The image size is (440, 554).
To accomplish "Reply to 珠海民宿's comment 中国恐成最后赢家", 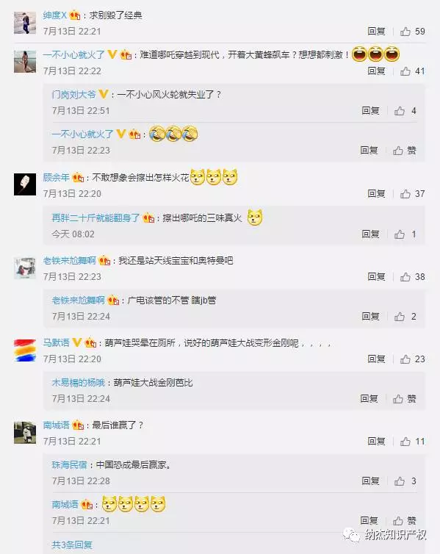I will (370, 481).
